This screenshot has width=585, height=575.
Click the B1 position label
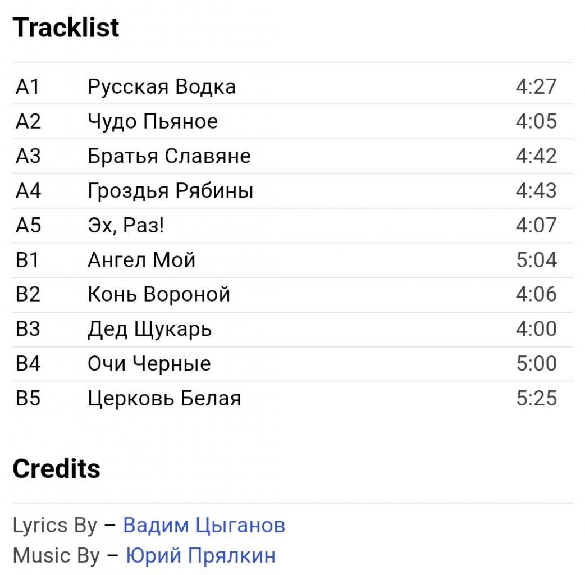[28, 260]
